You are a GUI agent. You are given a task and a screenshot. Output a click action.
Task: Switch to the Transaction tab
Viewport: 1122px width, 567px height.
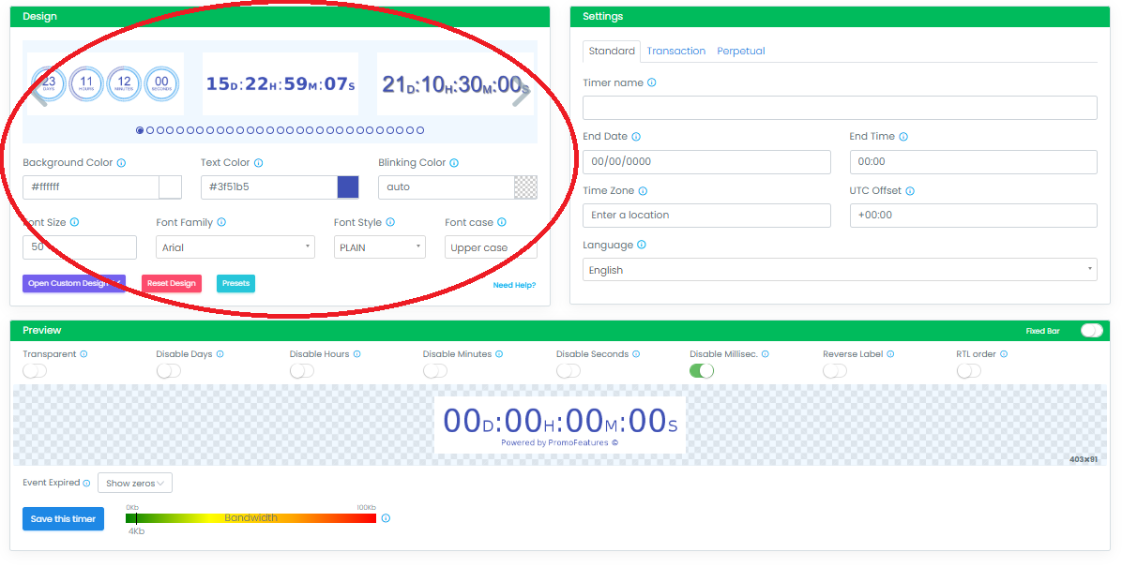tap(675, 51)
